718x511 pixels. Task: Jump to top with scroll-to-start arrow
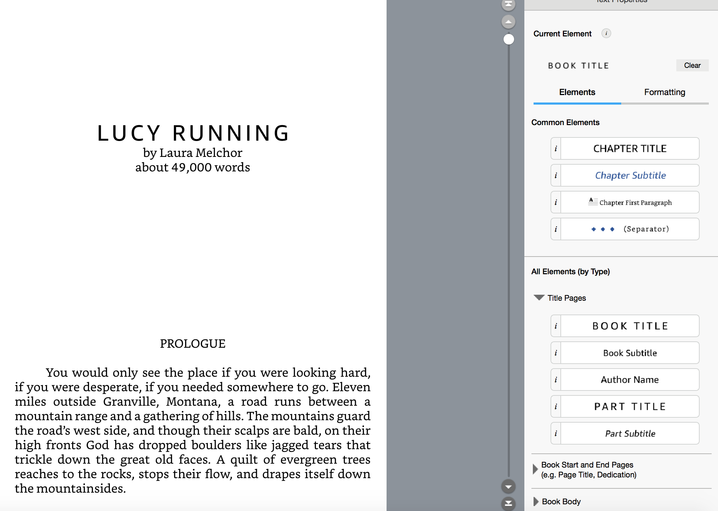pyautogui.click(x=508, y=4)
